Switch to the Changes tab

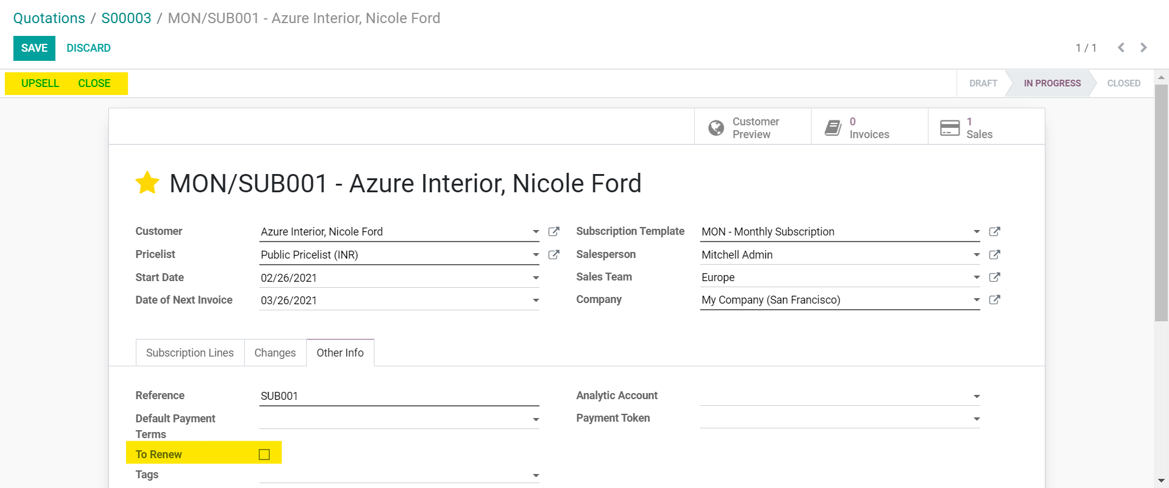[275, 353]
